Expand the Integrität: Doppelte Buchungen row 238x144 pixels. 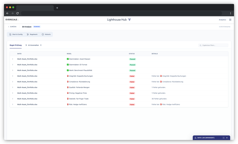13,76
